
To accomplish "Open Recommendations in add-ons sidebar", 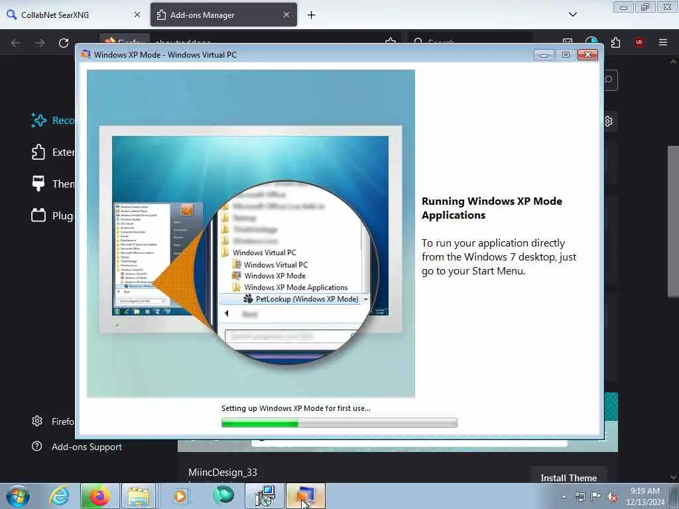I will pos(53,121).
